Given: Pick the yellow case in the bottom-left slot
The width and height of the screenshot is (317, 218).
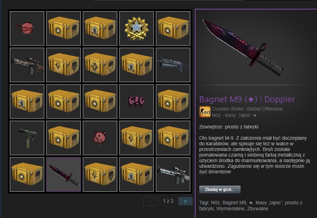Looking at the screenshot, I should point(27,174).
